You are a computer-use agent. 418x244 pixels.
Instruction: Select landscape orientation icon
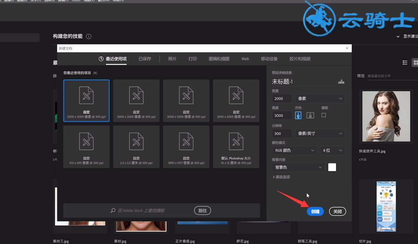[310, 115]
